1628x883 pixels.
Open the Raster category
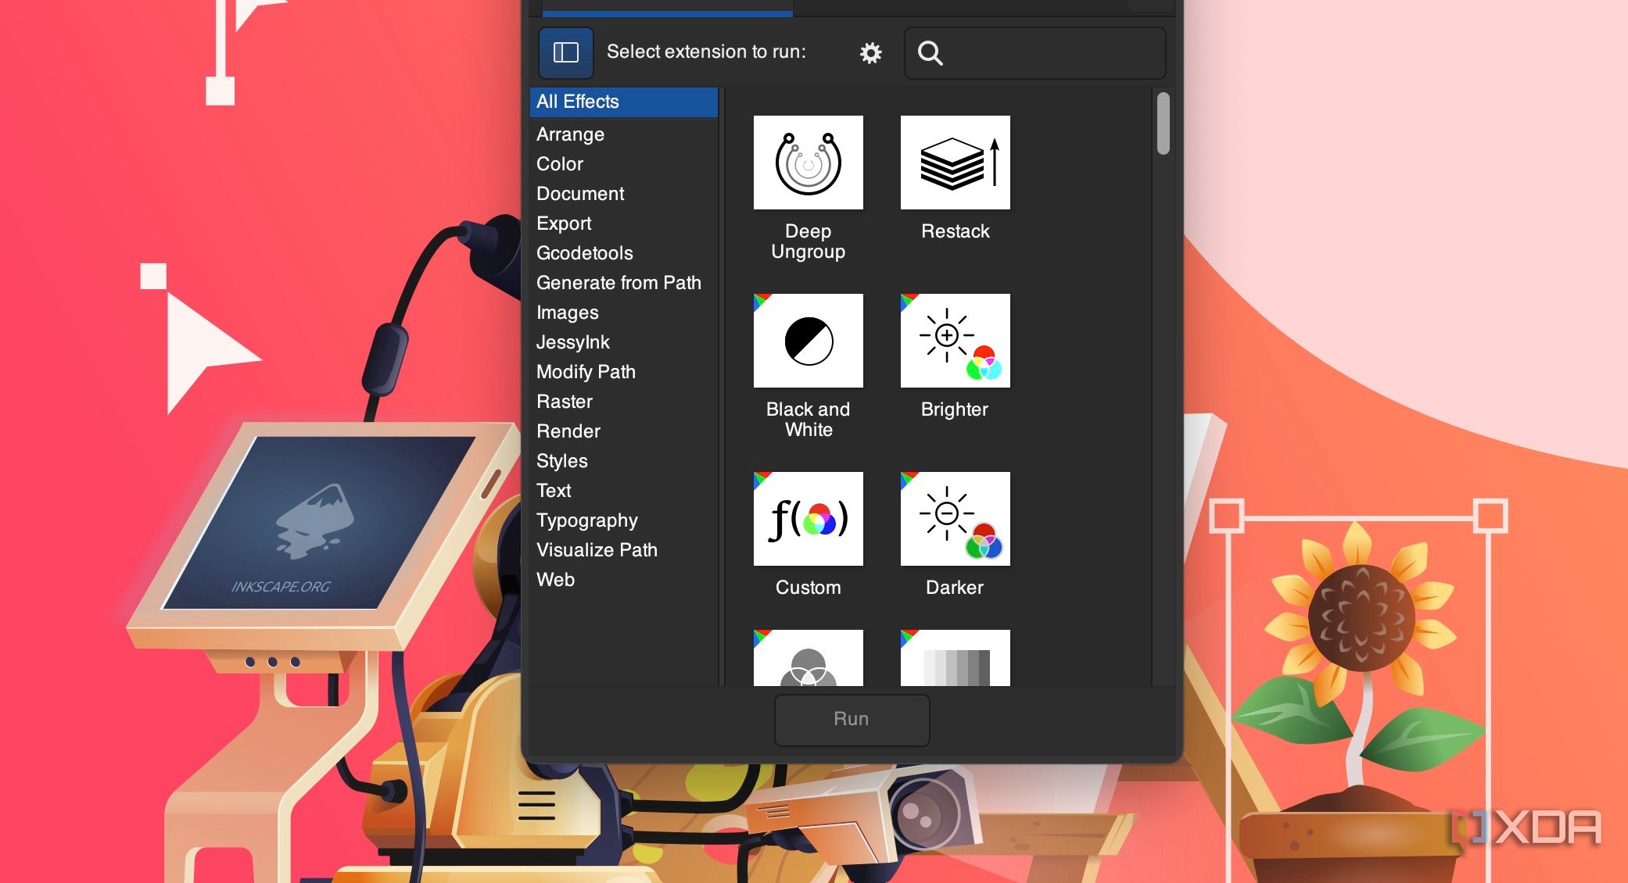click(x=565, y=401)
